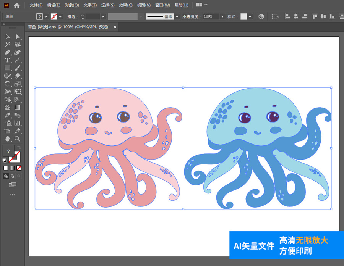This screenshot has width=344, height=266.
Task: Set the None fill mode button
Action: point(19,168)
